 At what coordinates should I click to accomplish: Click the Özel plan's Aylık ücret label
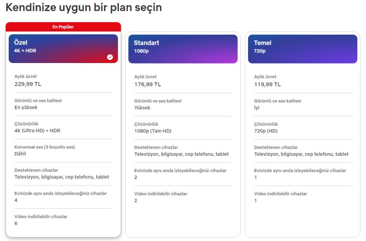coord(26,76)
